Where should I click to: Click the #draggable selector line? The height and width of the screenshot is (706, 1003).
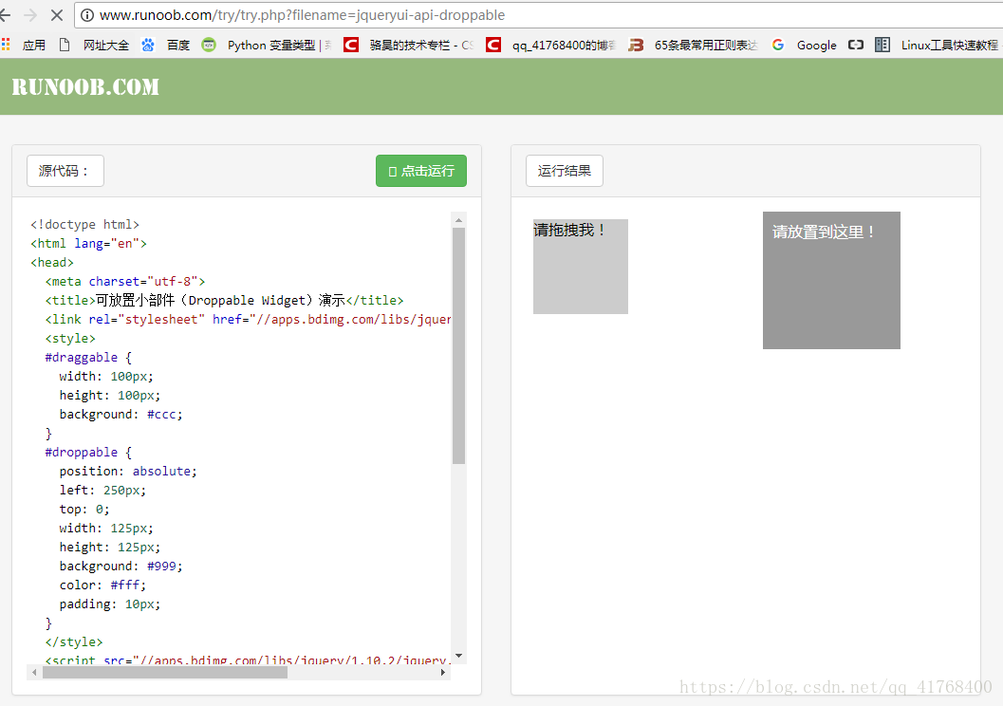[x=88, y=358]
